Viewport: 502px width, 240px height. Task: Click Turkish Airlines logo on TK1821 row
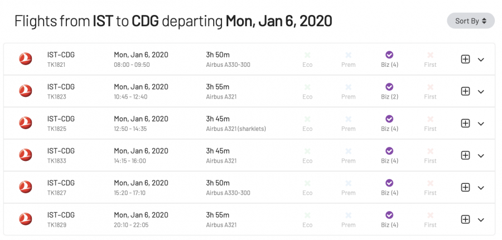click(x=26, y=59)
